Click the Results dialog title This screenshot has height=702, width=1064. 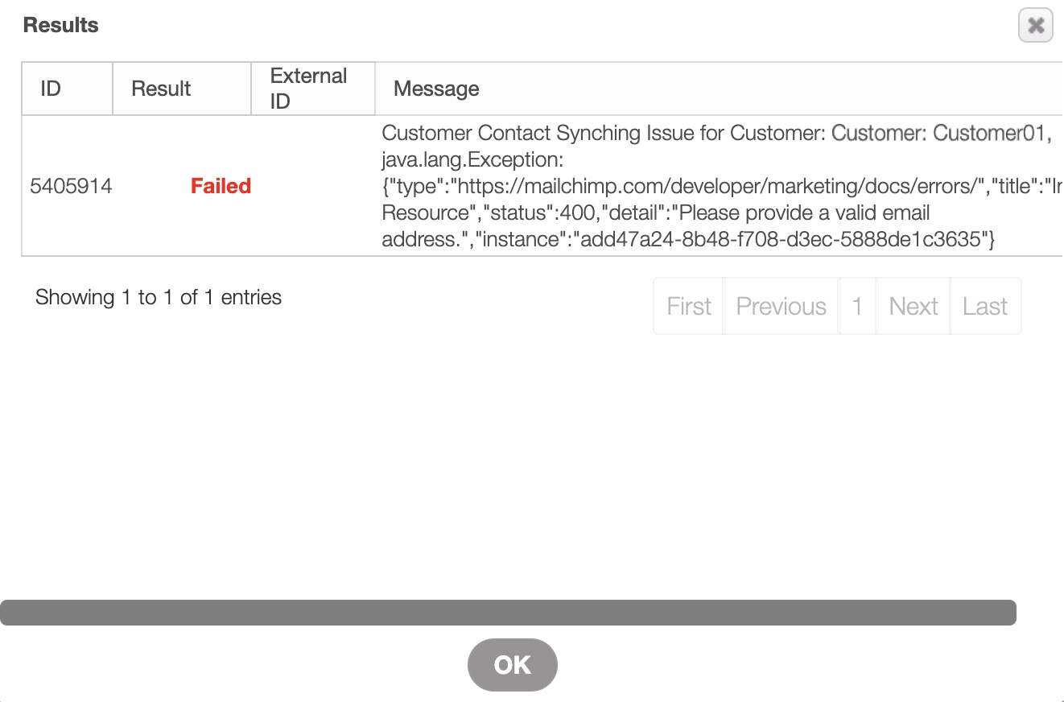61,25
